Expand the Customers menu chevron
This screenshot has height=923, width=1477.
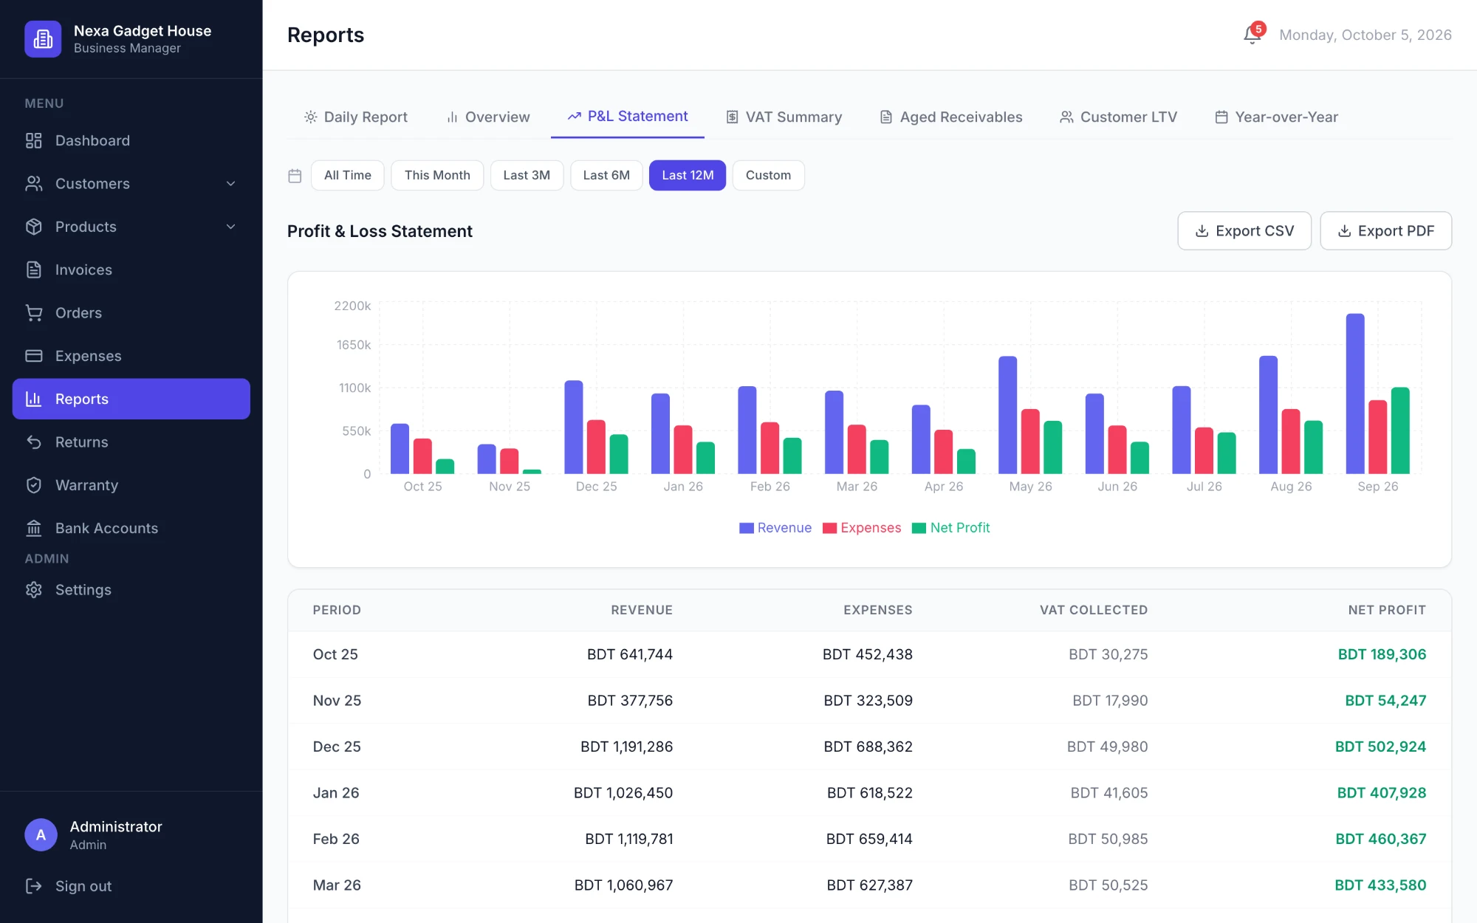pyautogui.click(x=231, y=184)
